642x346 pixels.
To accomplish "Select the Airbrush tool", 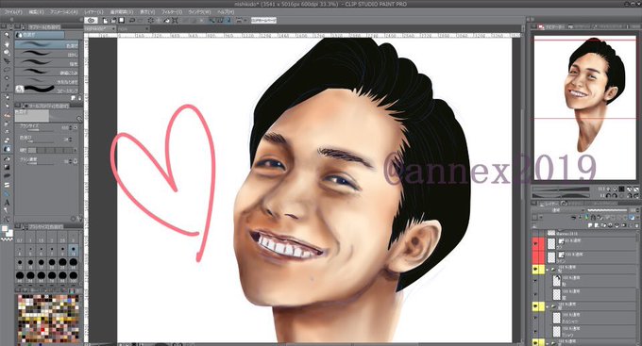I will click(7, 124).
